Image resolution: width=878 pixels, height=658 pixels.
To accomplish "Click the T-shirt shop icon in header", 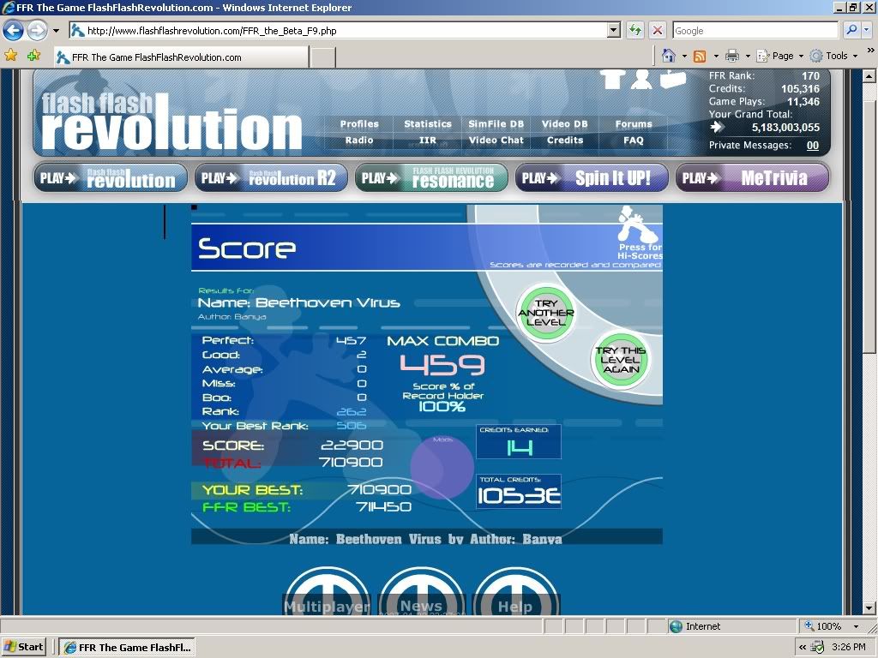I will click(611, 80).
